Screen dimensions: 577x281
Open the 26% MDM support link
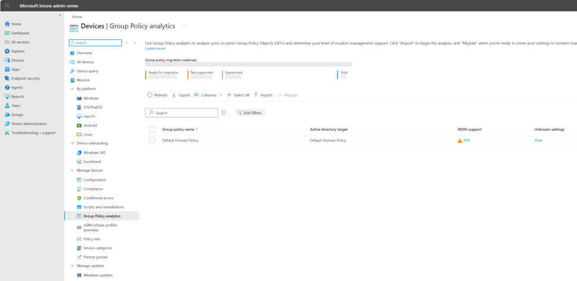[467, 140]
